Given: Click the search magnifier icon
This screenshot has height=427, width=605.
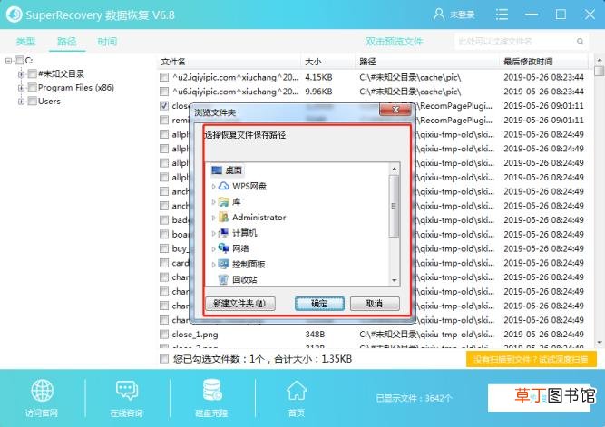Looking at the screenshot, I should pyautogui.click(x=580, y=42).
